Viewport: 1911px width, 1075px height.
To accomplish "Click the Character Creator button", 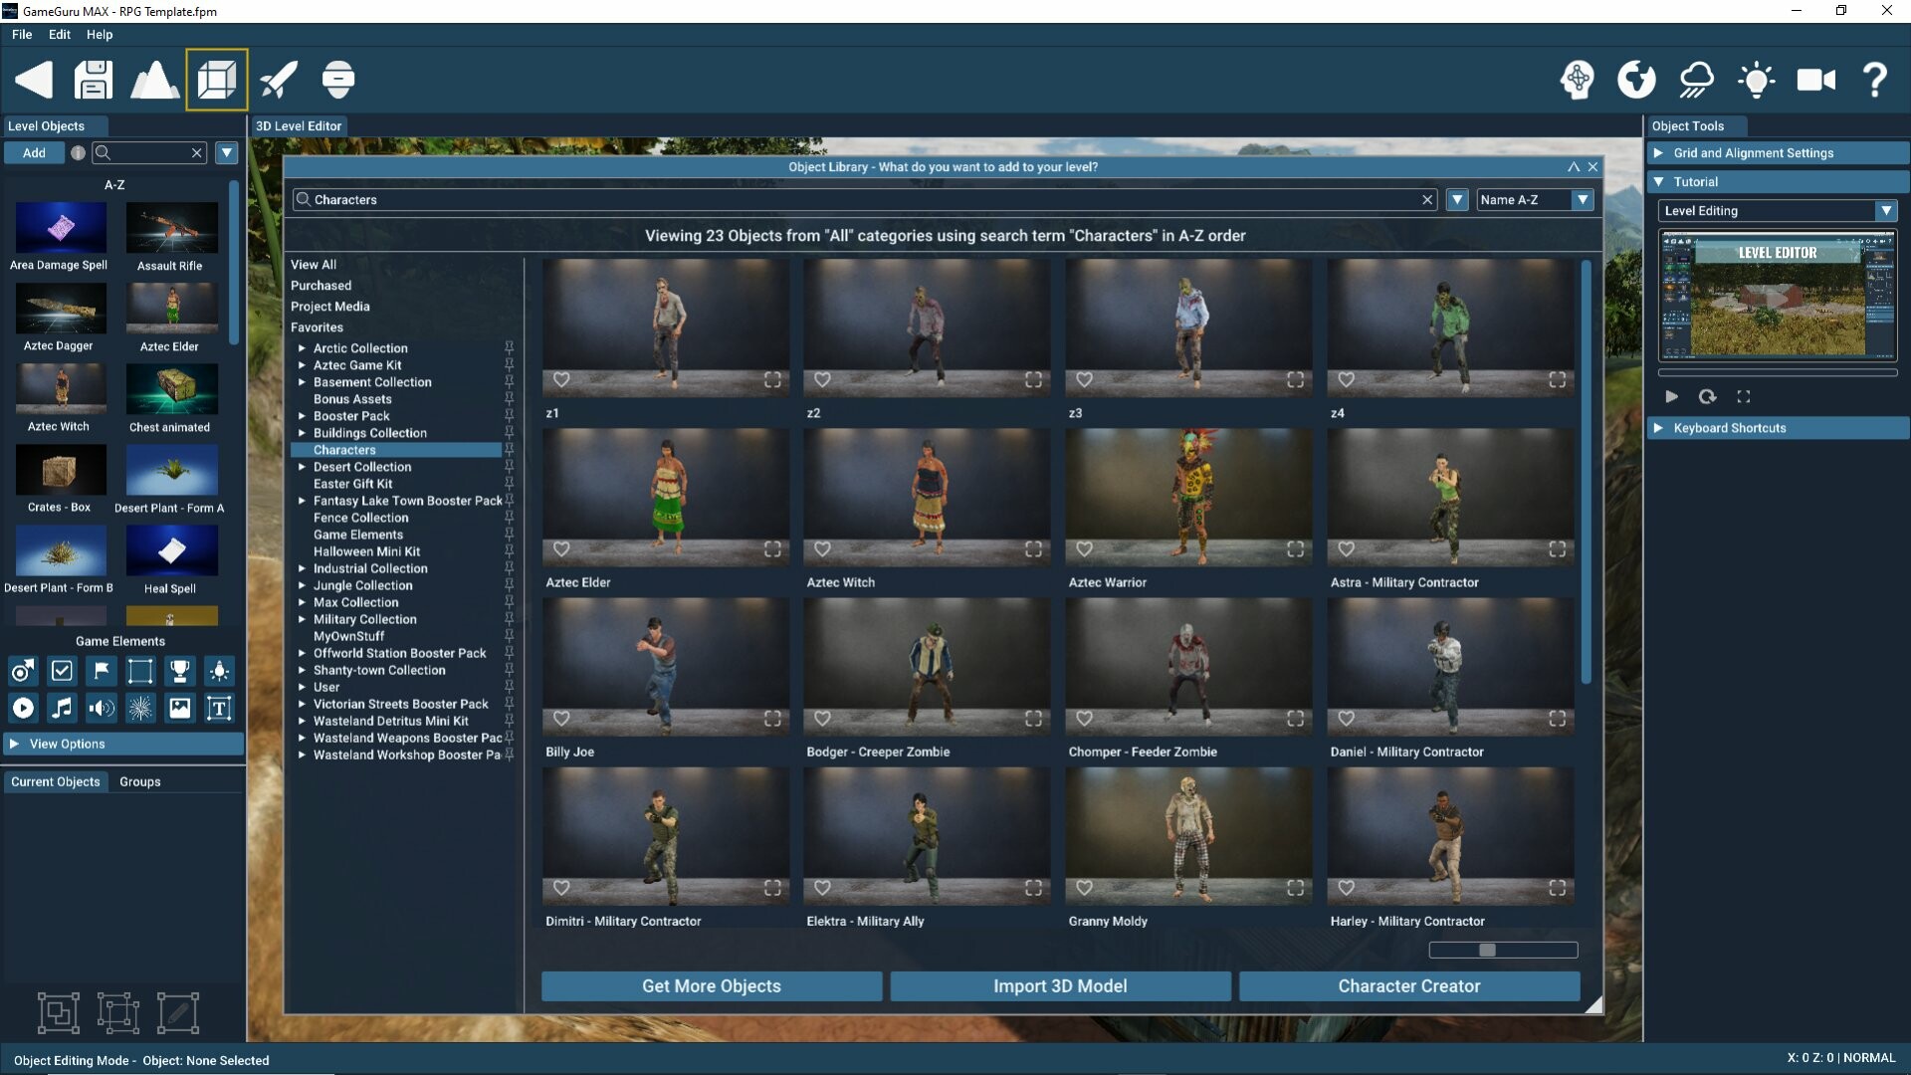I will [1409, 985].
